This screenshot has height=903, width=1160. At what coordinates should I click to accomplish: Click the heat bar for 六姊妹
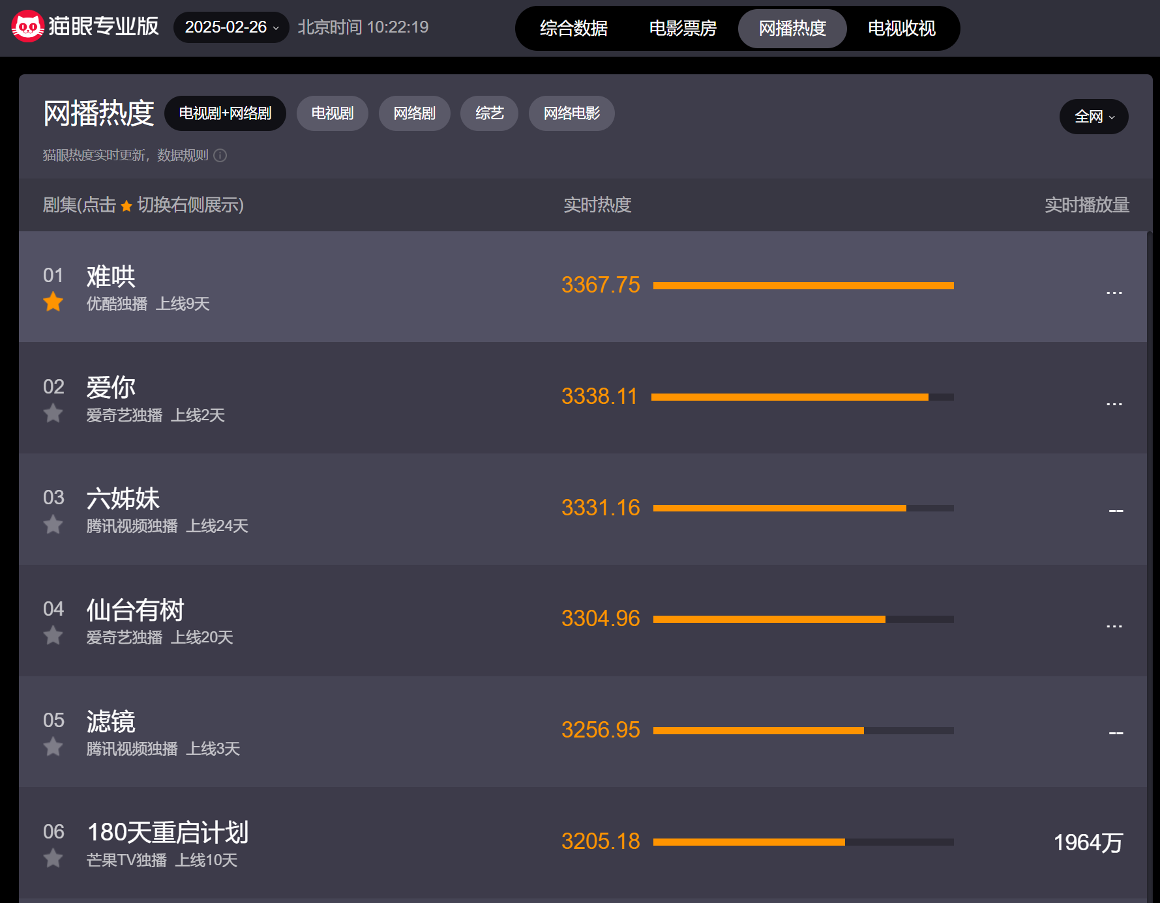[x=803, y=508]
